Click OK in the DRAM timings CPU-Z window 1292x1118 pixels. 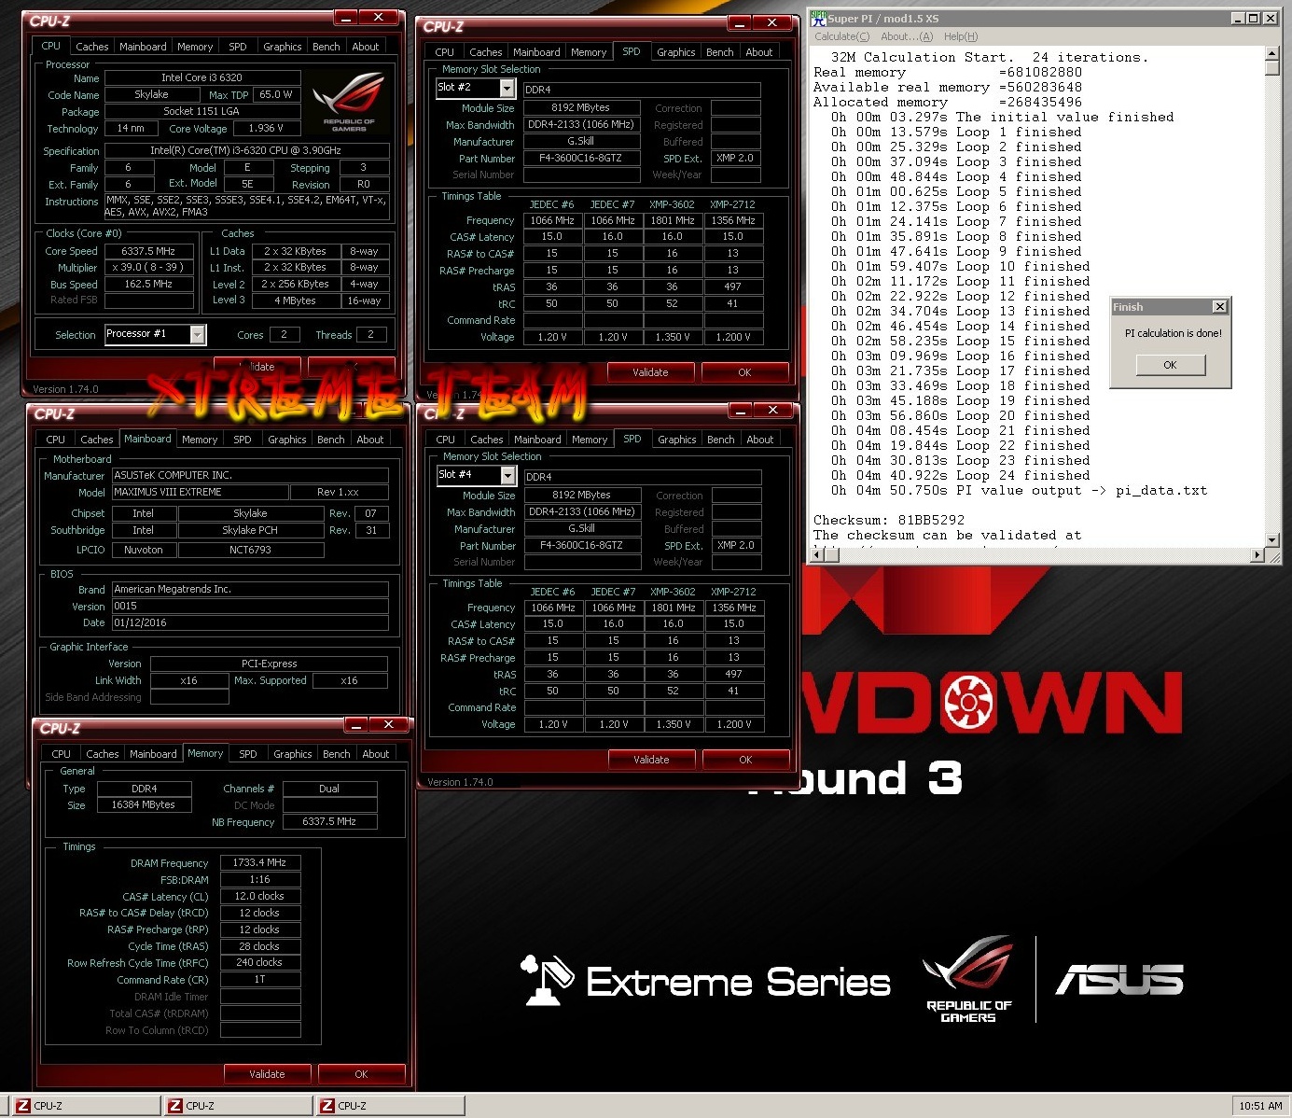click(361, 1074)
